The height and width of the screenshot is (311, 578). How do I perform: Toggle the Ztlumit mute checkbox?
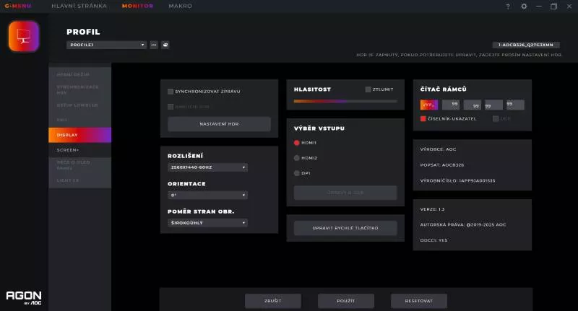pyautogui.click(x=368, y=89)
